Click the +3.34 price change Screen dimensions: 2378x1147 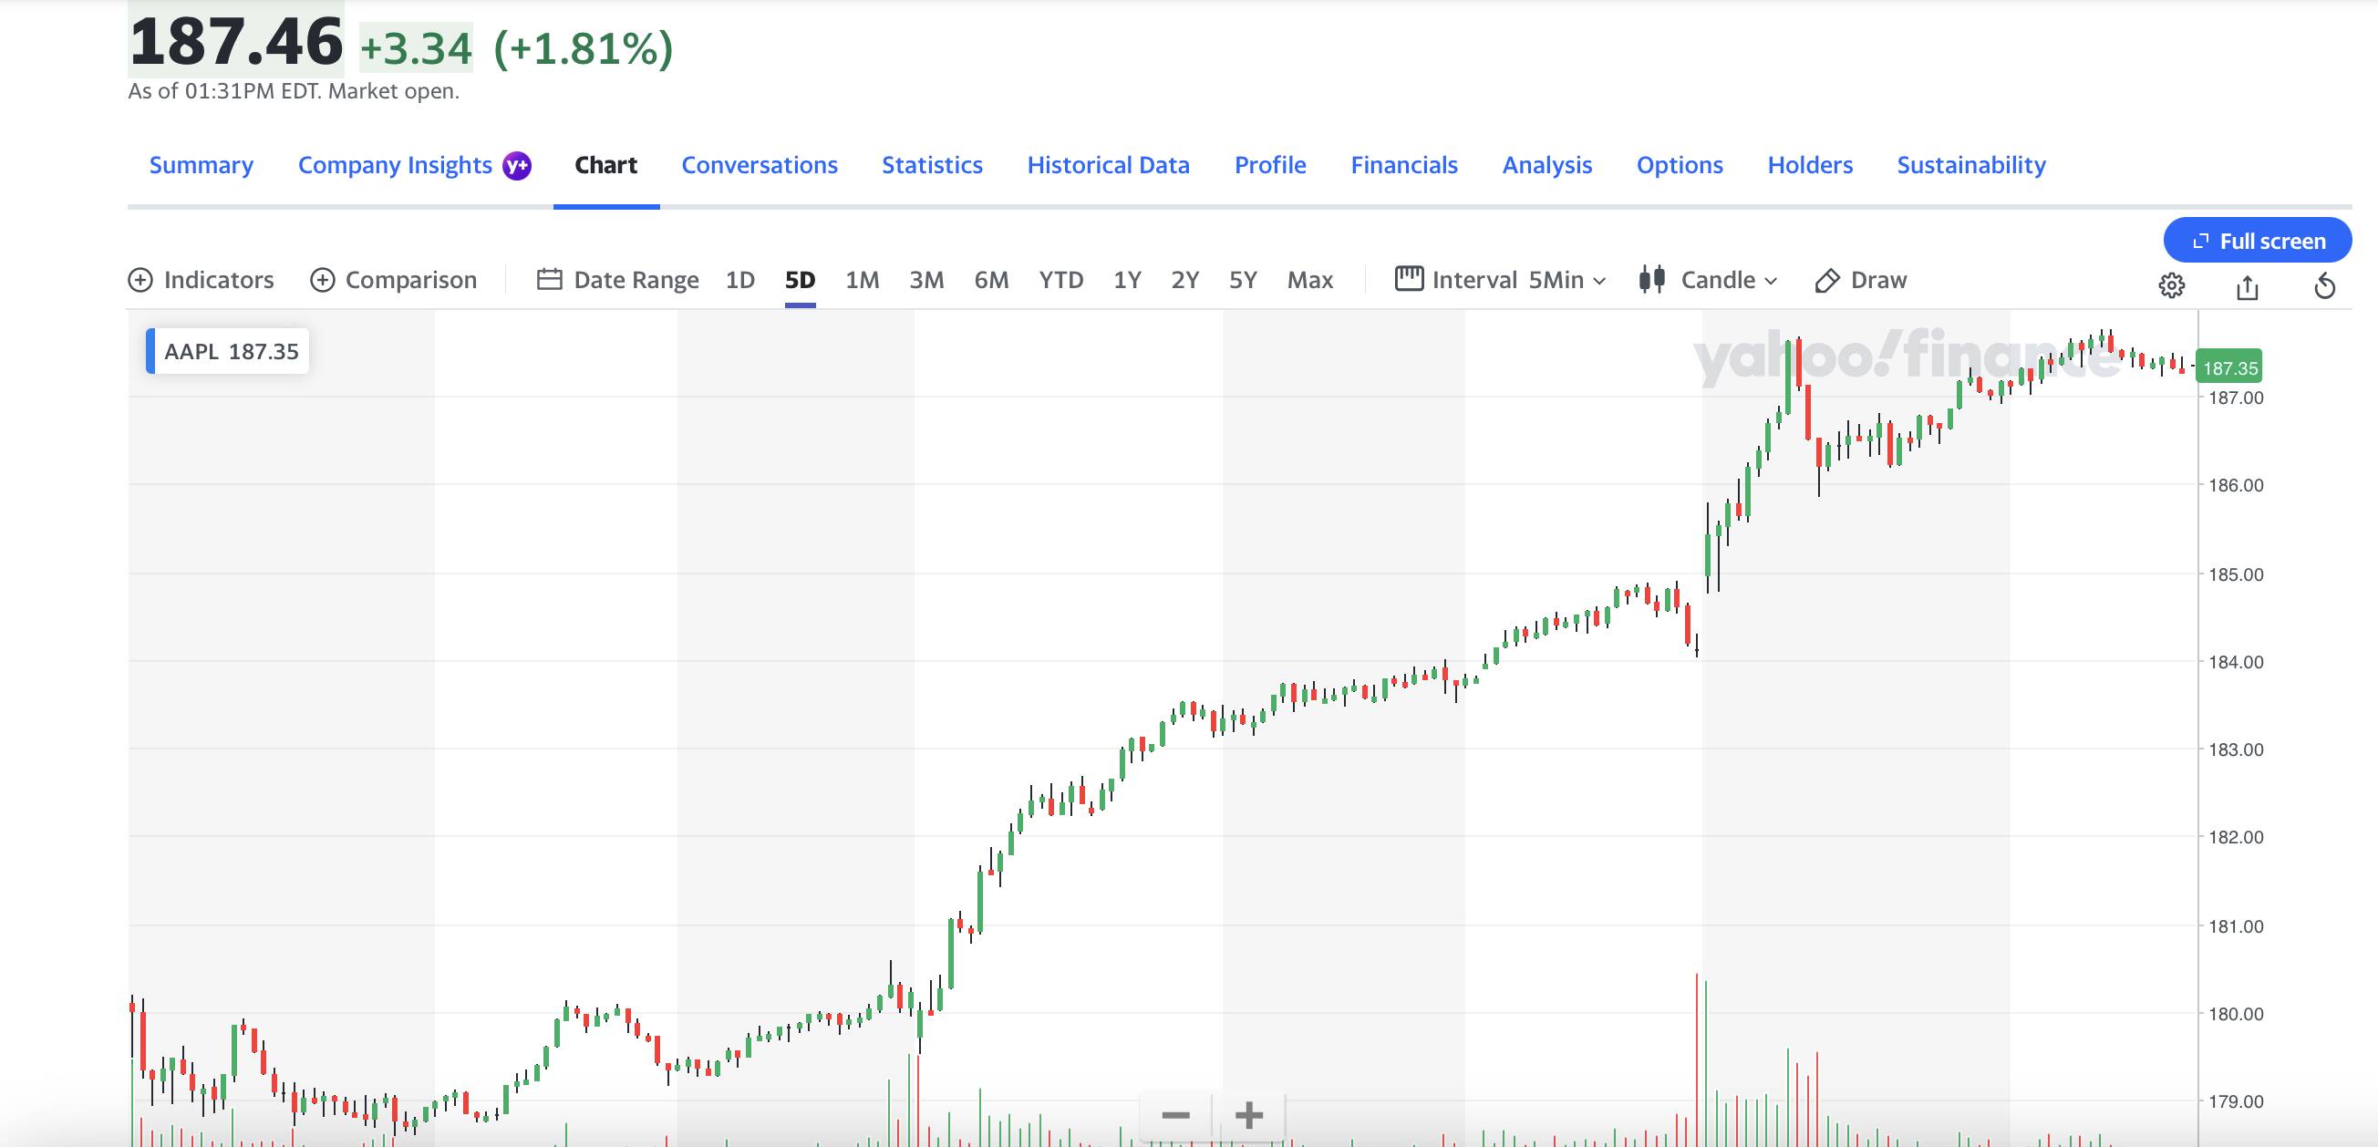416,48
